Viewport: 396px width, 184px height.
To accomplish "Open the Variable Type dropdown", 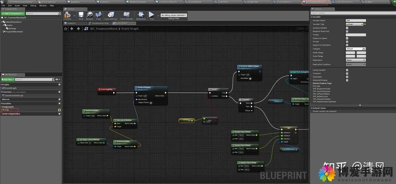I will [355, 24].
